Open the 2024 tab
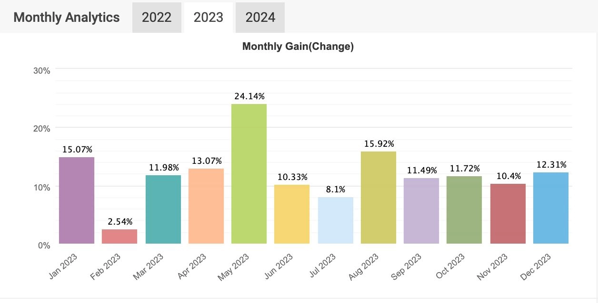This screenshot has height=303, width=598. point(260,18)
